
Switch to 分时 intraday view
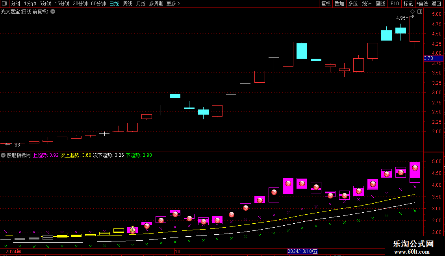(x=16, y=4)
